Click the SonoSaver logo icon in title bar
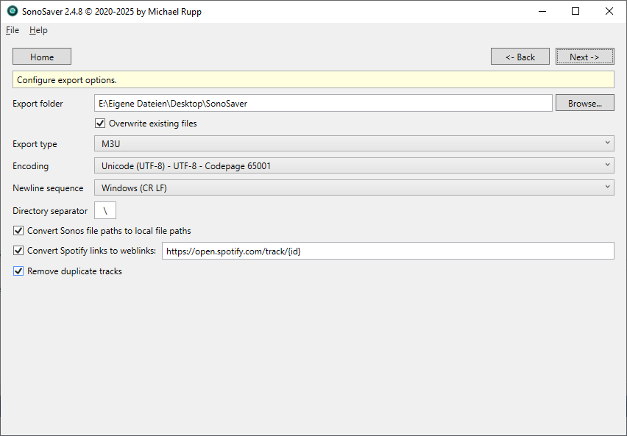Image resolution: width=627 pixels, height=436 pixels. coord(10,11)
